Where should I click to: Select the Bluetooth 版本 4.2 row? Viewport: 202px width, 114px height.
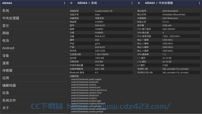click(x=101, y=73)
